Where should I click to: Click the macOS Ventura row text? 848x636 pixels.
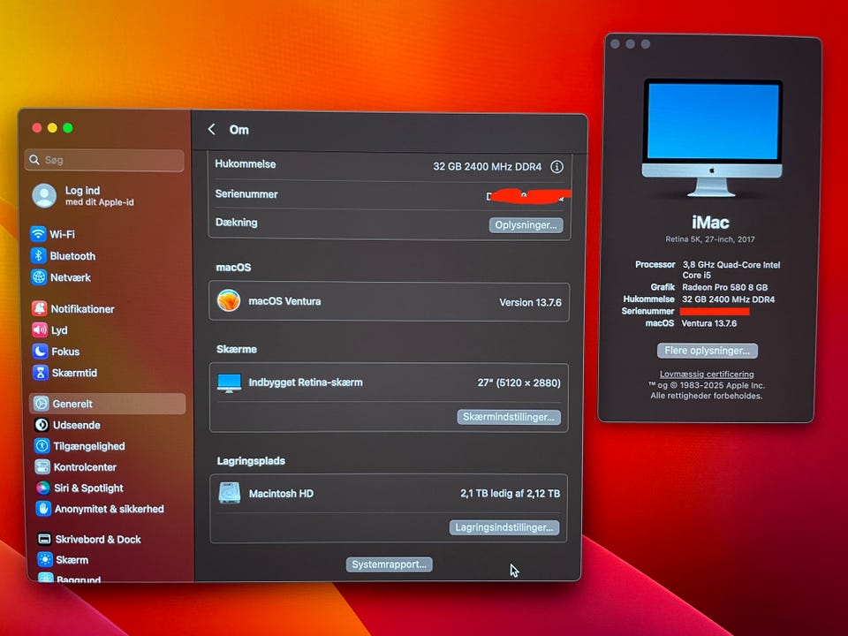(x=284, y=301)
